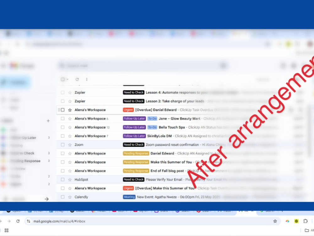Viewport: 314px width, 236px height.
Task: Click Urgent tag on Overdue Make this Summer email
Action: (128, 188)
